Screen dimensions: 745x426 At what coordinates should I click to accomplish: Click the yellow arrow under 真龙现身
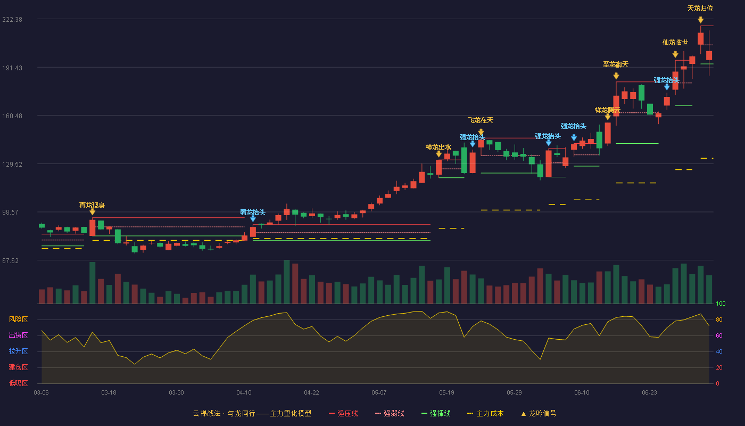point(92,212)
